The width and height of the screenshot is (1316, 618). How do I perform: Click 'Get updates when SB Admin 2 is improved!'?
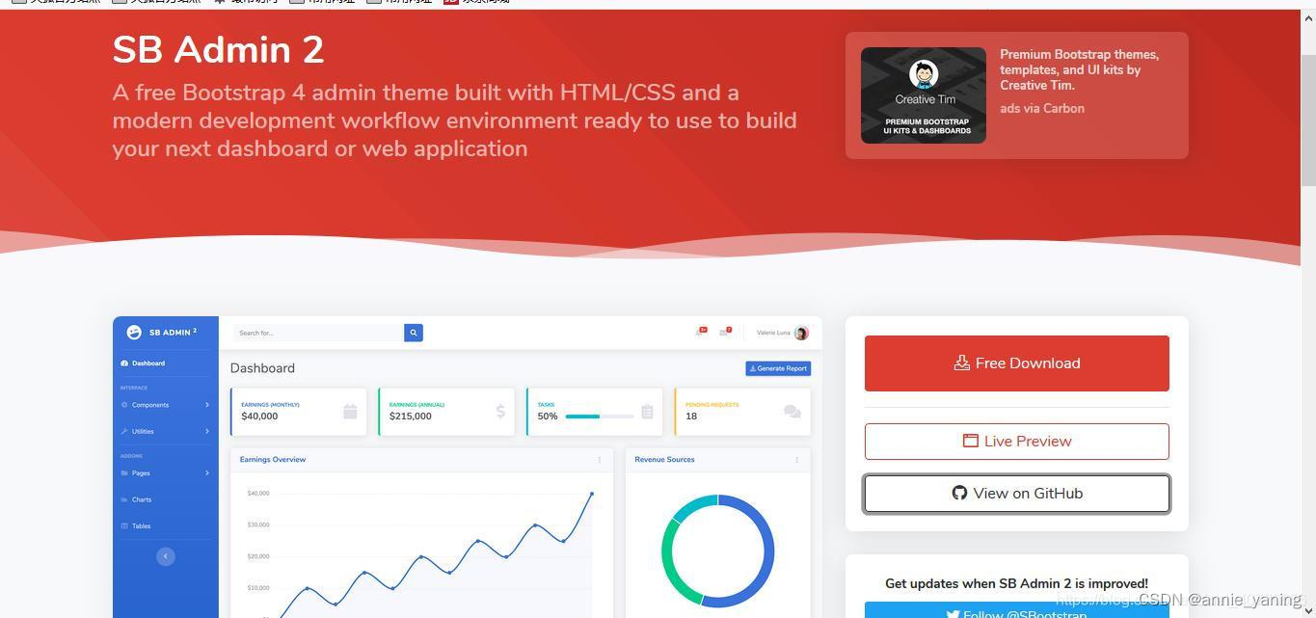pyautogui.click(x=1016, y=583)
